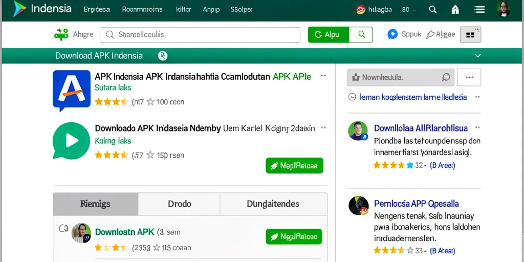Click the 115 coaan count text
Image resolution: width=524 pixels, height=262 pixels.
tap(177, 248)
